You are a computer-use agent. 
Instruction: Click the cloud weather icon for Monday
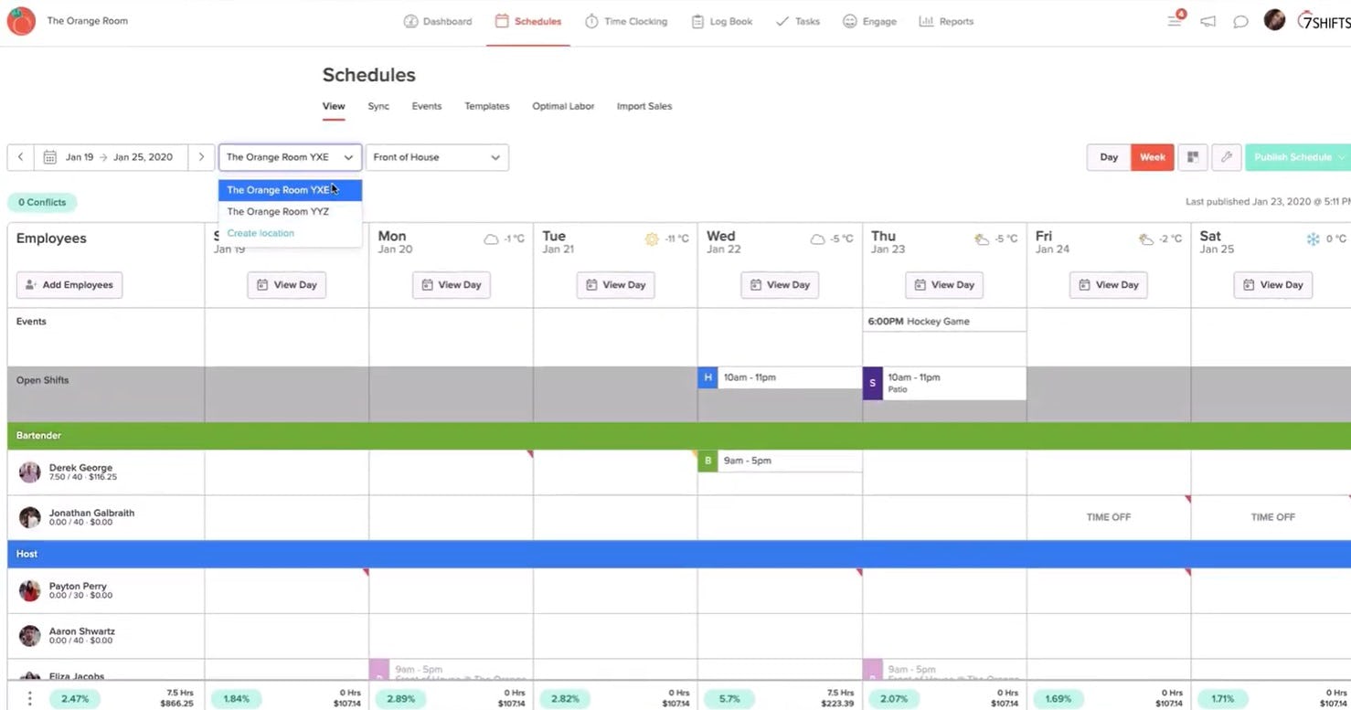[x=492, y=239]
